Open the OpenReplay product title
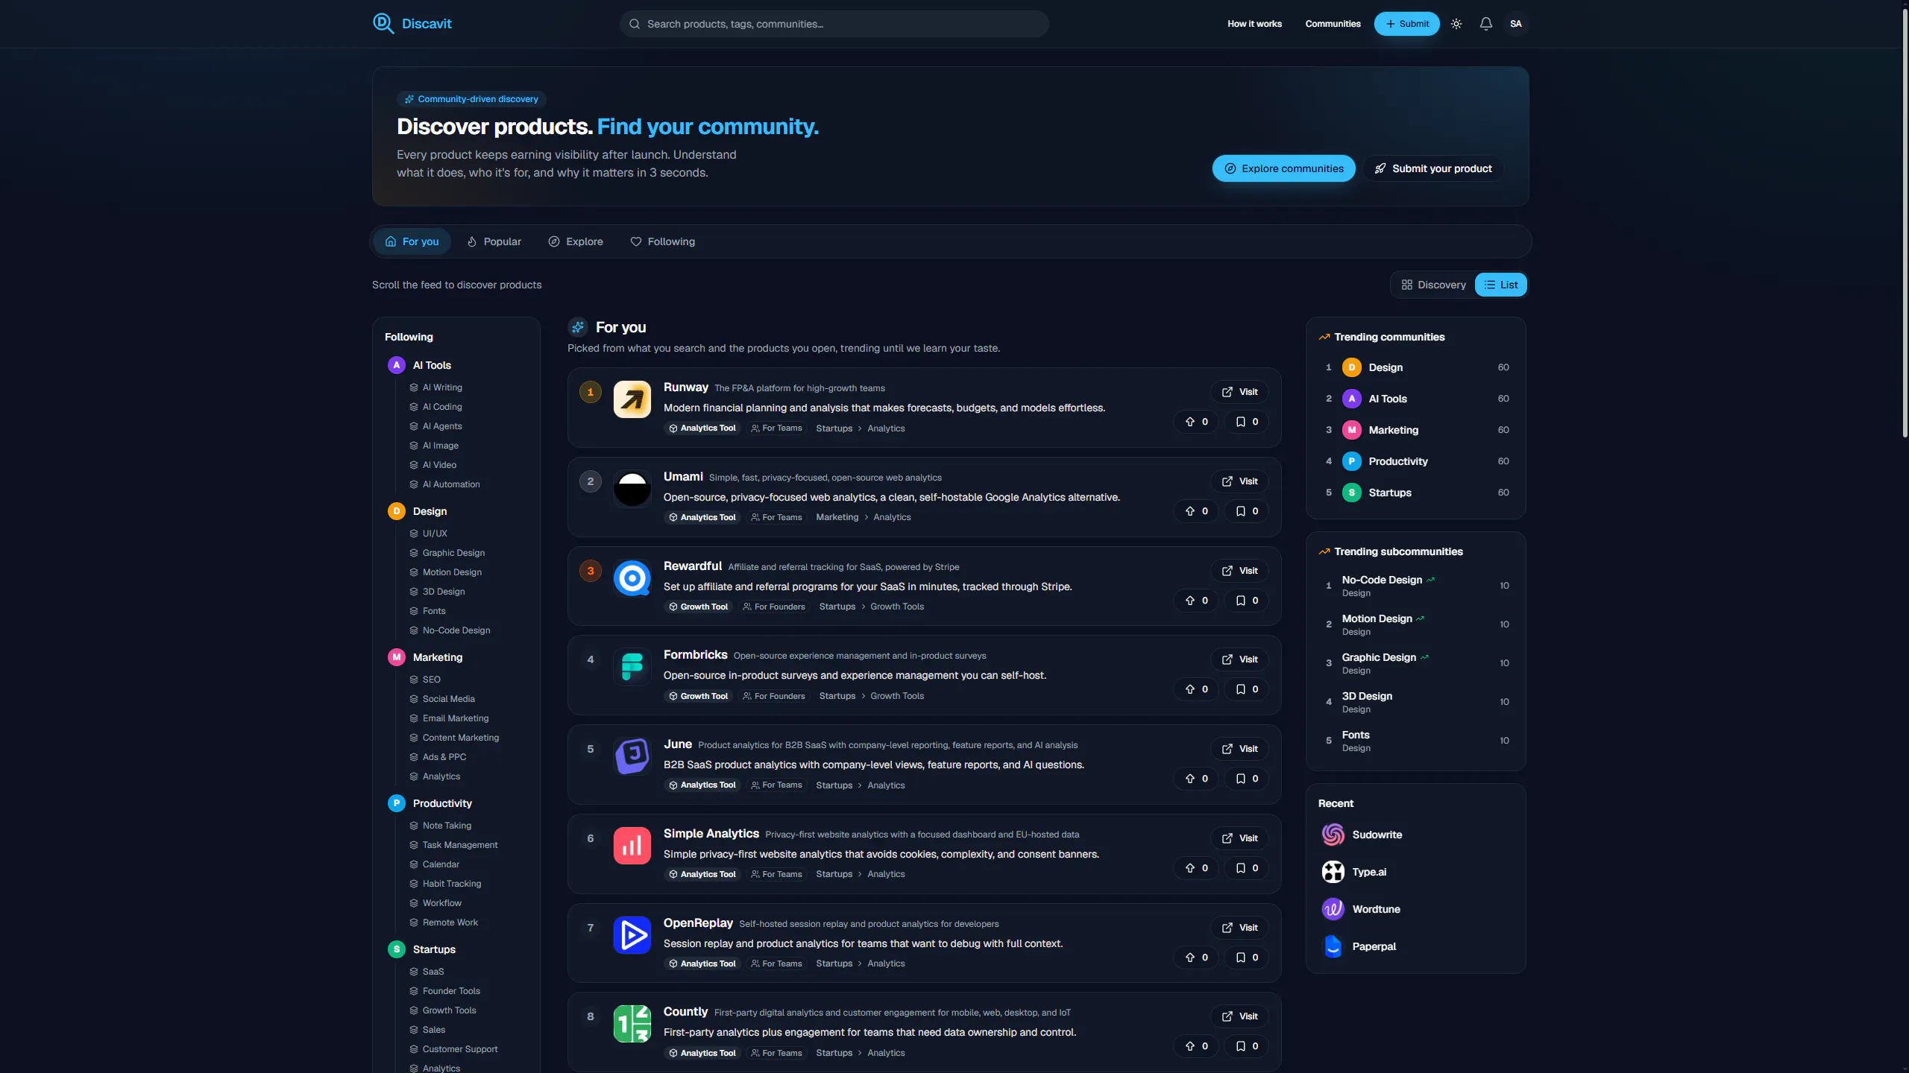Image resolution: width=1909 pixels, height=1073 pixels. 698,922
